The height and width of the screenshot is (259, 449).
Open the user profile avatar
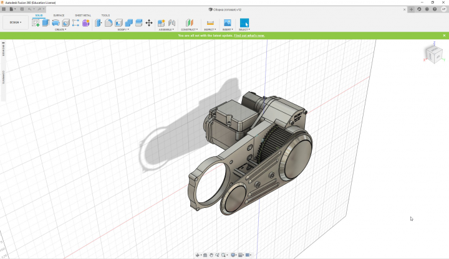pos(443,9)
